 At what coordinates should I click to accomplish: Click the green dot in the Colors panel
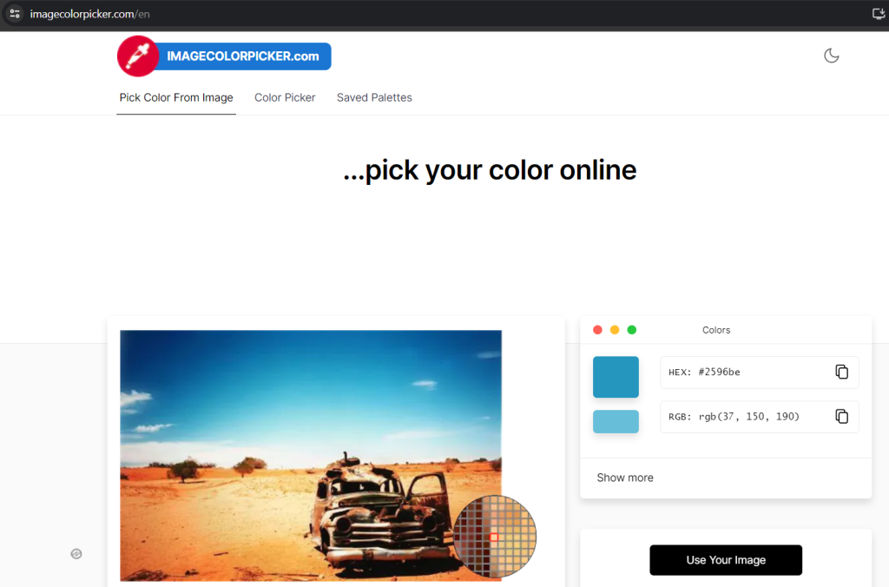[632, 329]
